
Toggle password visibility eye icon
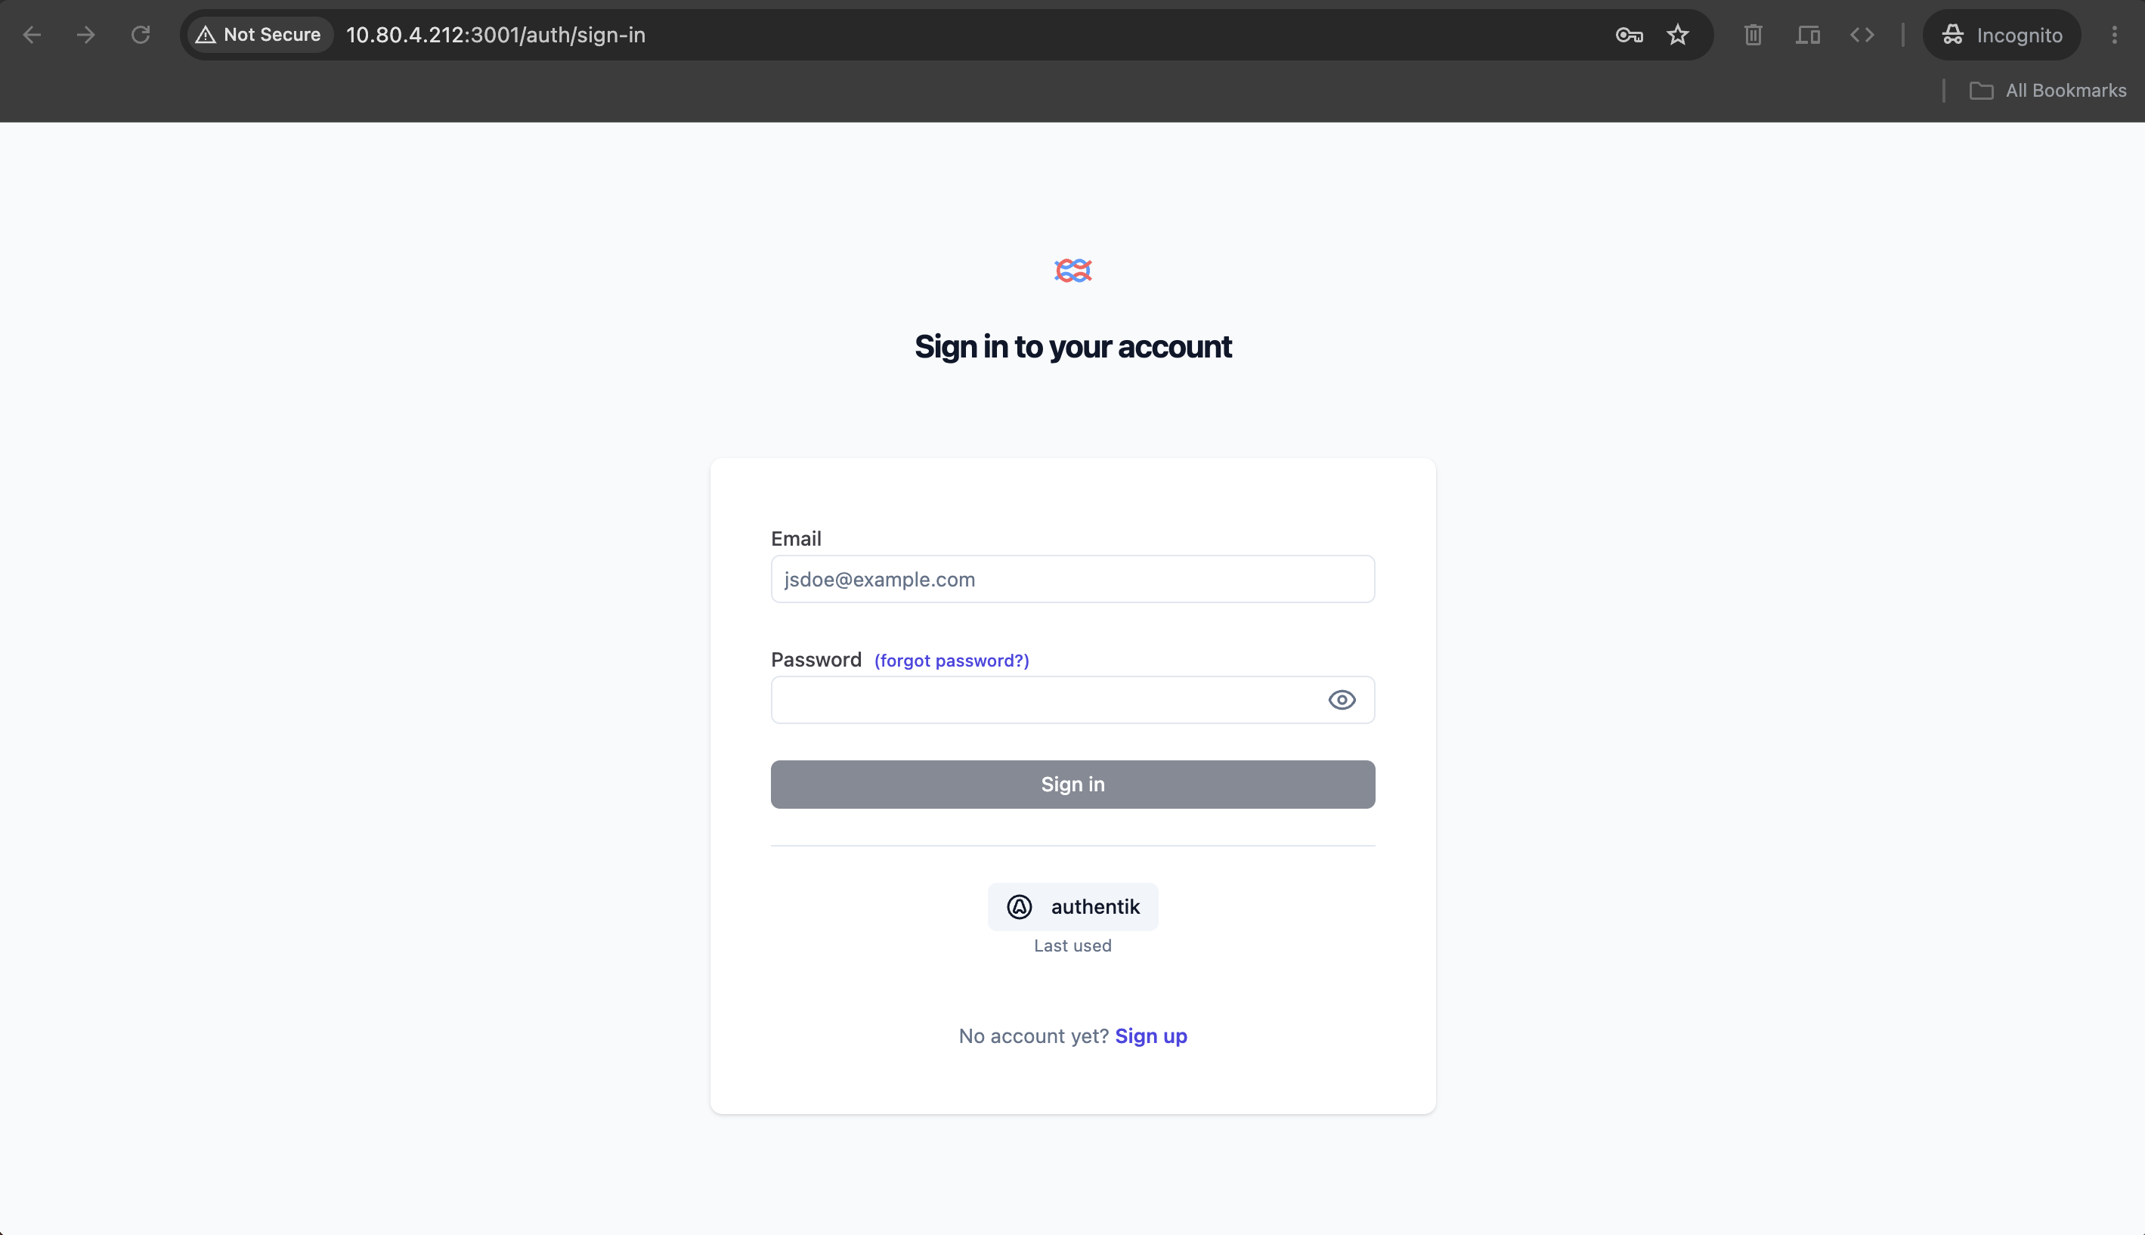1342,700
